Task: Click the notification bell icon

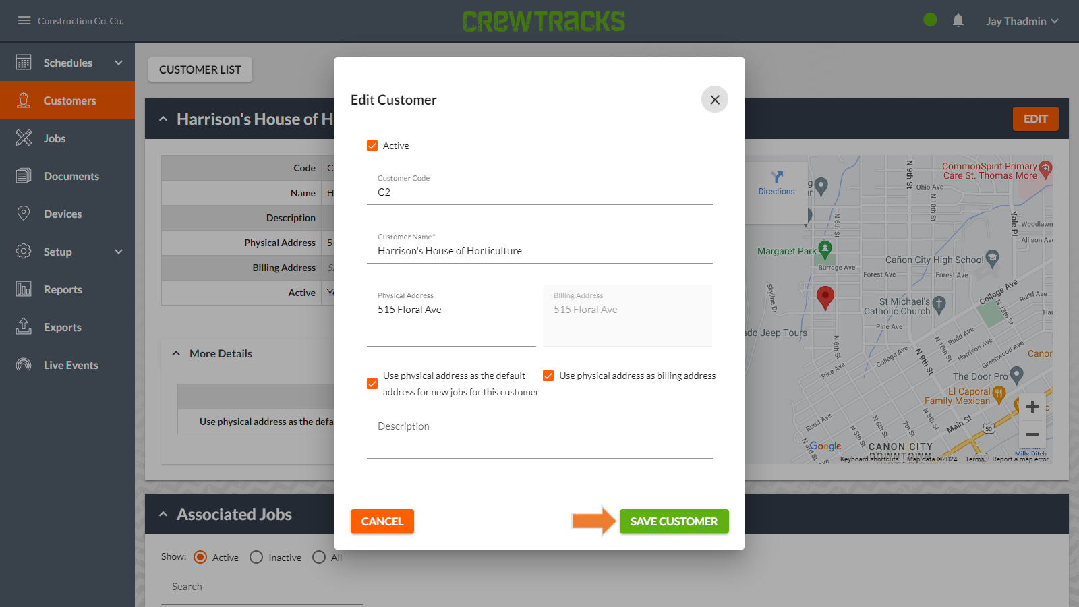Action: 958,21
